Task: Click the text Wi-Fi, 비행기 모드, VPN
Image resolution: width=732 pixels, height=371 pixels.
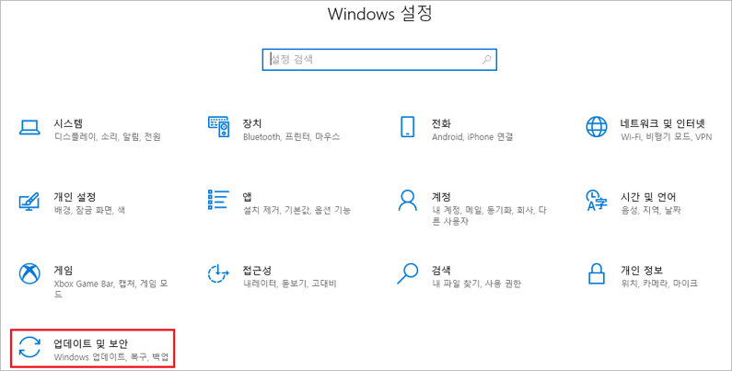Action: 667,137
